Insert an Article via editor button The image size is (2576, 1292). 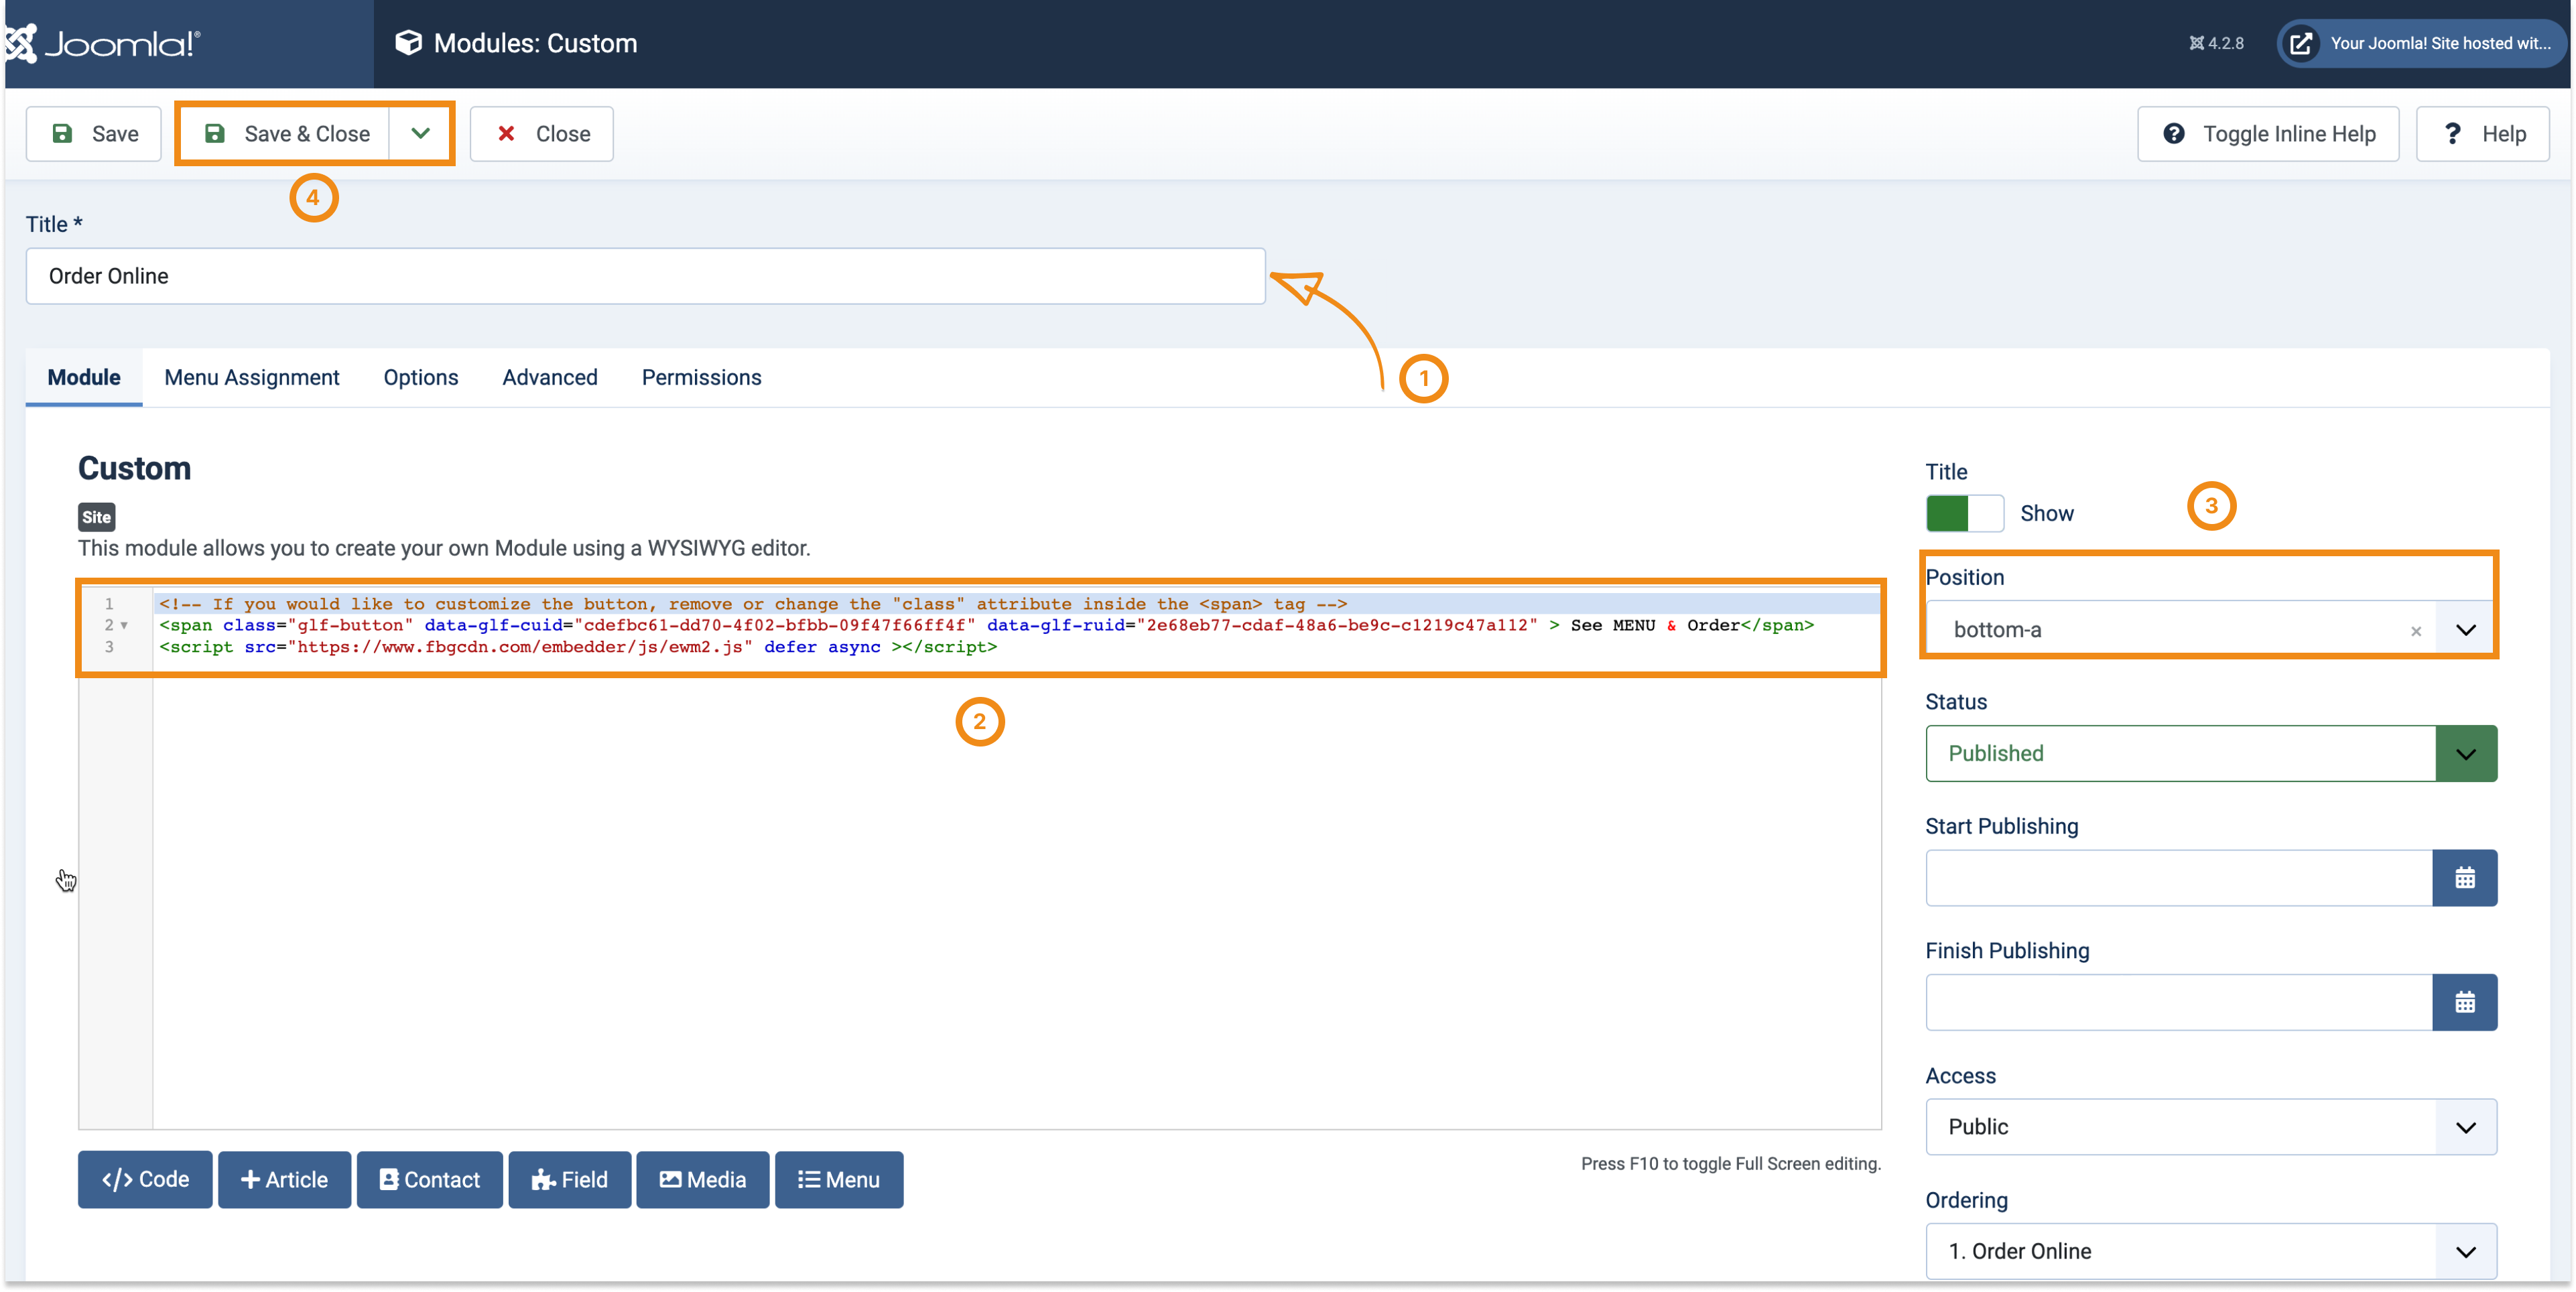click(x=284, y=1180)
